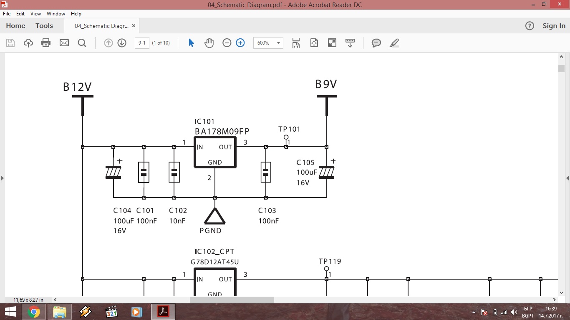Screen dimensions: 570x320
Task: Open the Window menu
Action: click(x=56, y=14)
